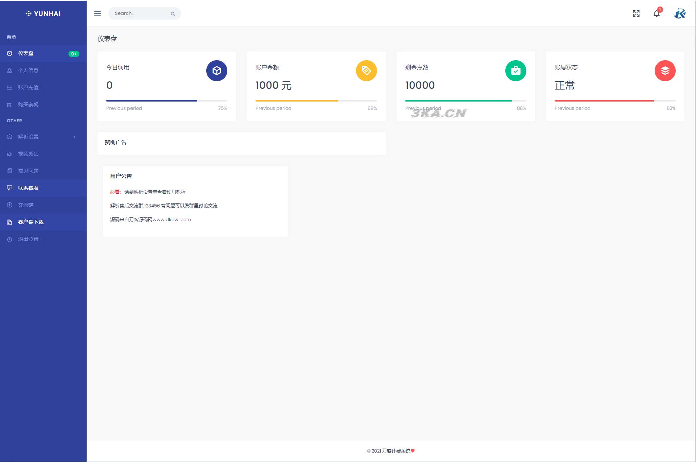Enter fullscreen mode via expand icon
The image size is (696, 462).
tap(636, 13)
